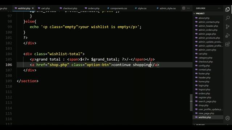This screenshot has width=232, height=130.
Task: Switch to the cart.php tab
Action: 46,8
